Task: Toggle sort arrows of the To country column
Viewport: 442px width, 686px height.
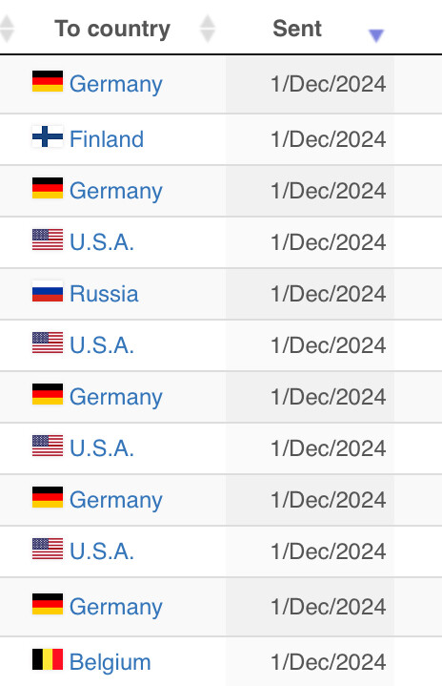Action: click(208, 29)
